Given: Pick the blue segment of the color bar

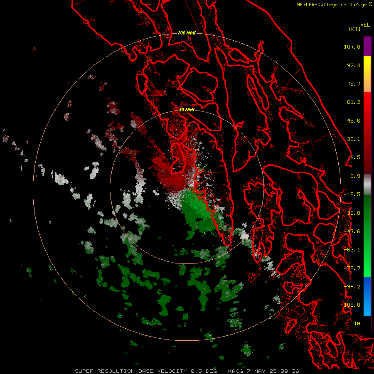Looking at the screenshot, I should tap(367, 296).
